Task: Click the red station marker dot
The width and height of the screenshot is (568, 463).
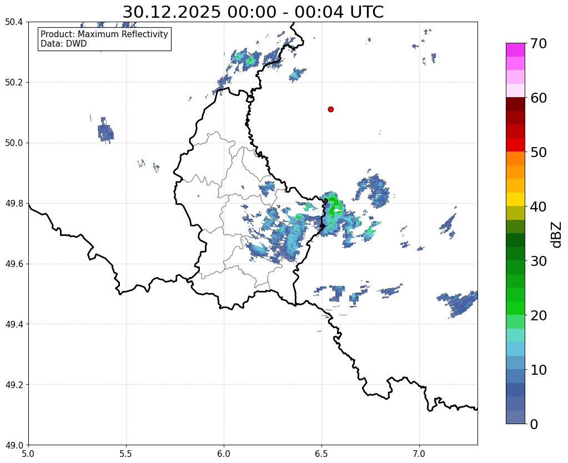Action: [x=330, y=109]
